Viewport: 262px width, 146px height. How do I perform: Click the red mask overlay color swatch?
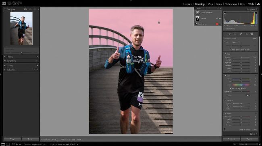pyautogui.click(x=217, y=24)
